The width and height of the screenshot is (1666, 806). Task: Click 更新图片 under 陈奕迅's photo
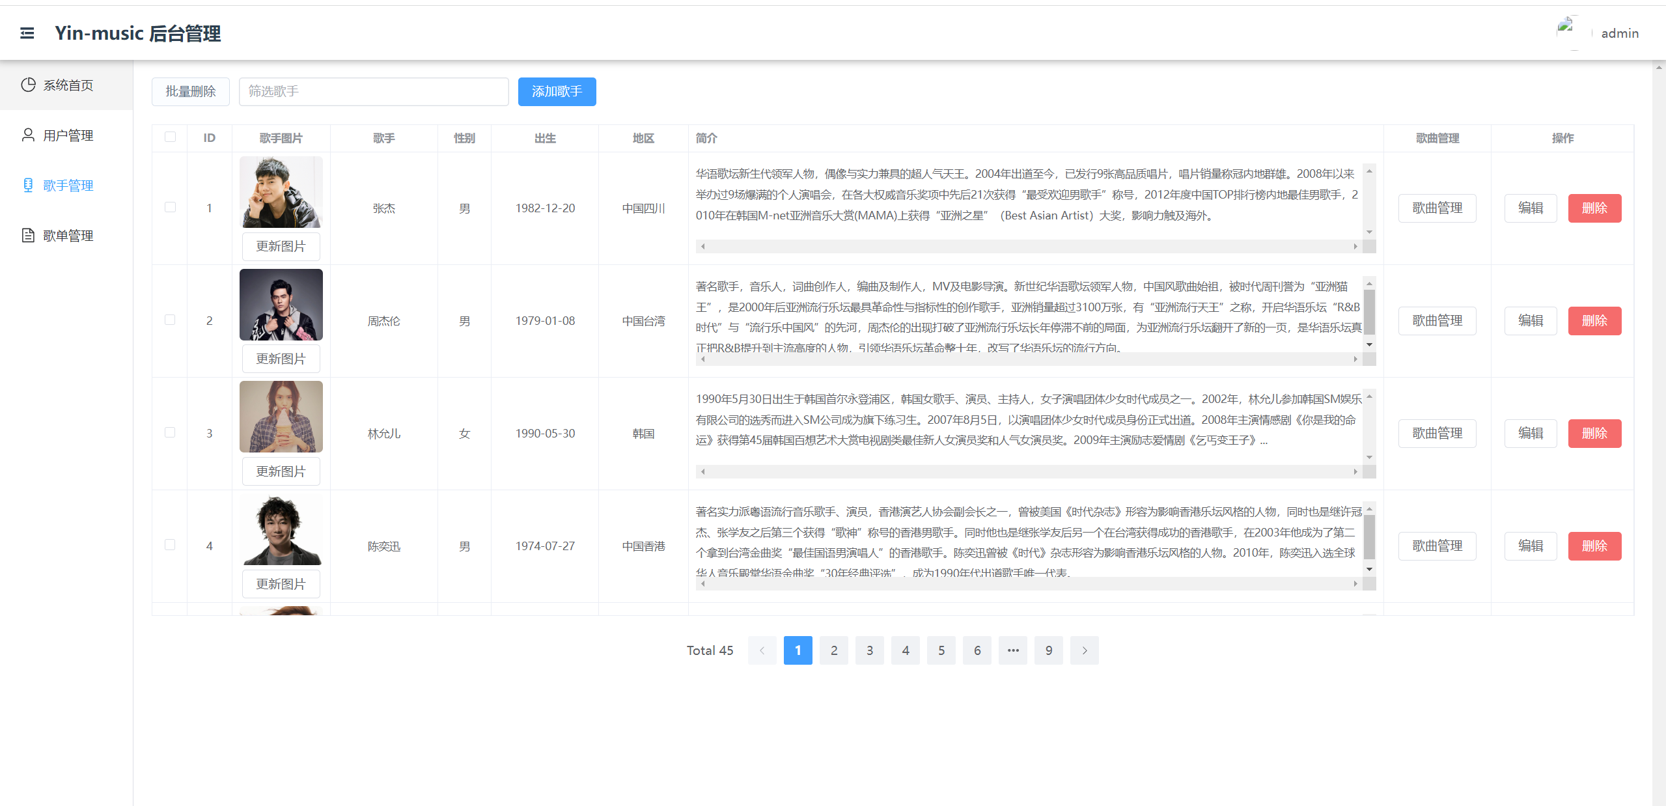coord(281,584)
